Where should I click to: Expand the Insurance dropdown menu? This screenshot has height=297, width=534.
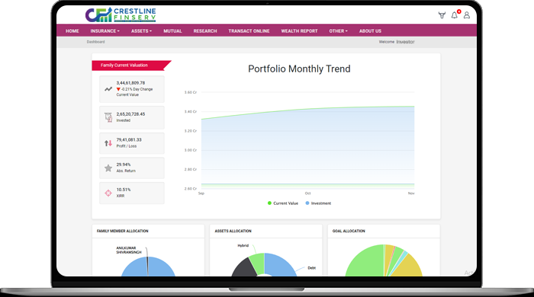pos(105,31)
